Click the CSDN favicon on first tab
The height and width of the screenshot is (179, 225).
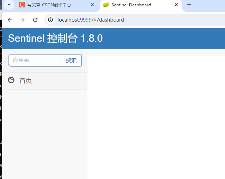[x=22, y=5]
